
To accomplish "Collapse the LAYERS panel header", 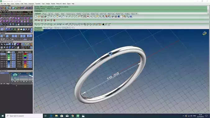I will tap(16, 50).
